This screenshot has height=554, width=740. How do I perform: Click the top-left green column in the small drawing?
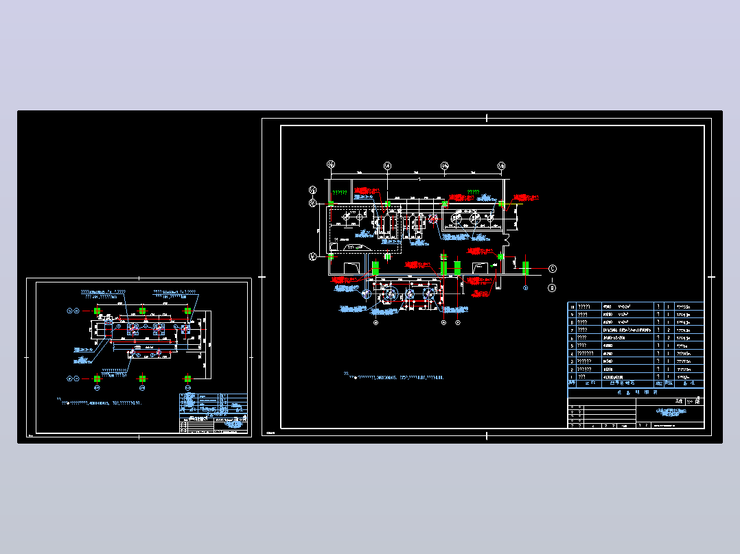tap(97, 311)
